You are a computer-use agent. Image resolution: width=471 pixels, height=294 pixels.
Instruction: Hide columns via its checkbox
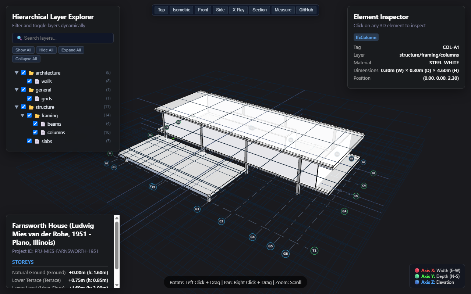35,133
